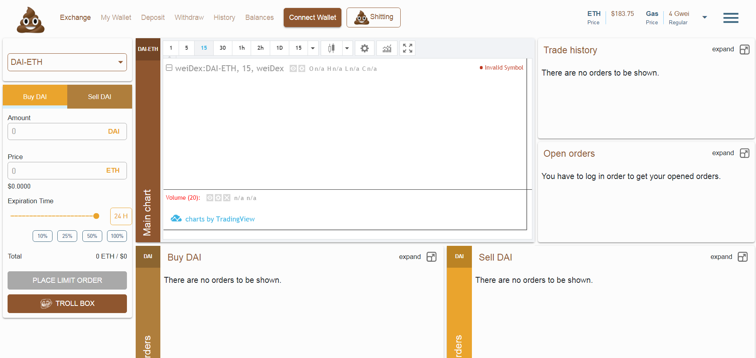The width and height of the screenshot is (756, 358).
Task: Select the DAI-ETH tab above Main chart
Action: (x=148, y=49)
